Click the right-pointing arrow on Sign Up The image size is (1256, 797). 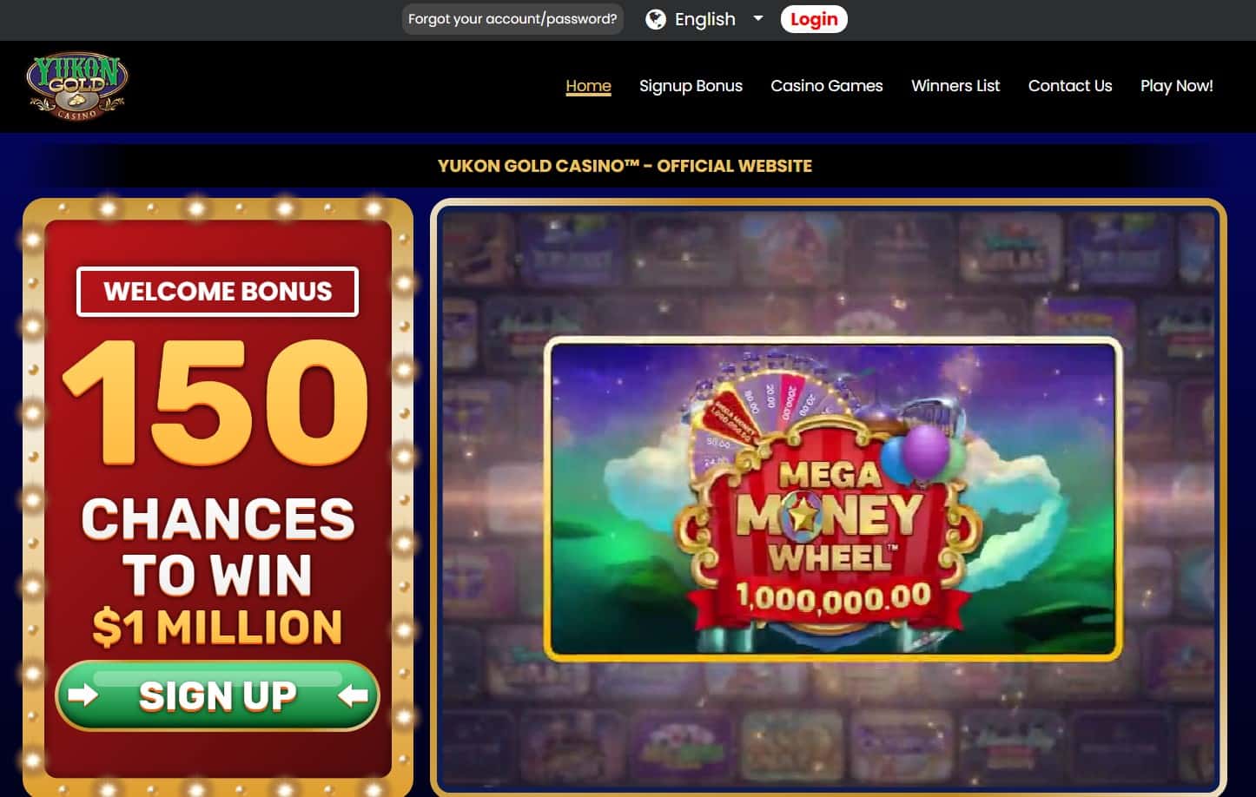click(x=83, y=695)
